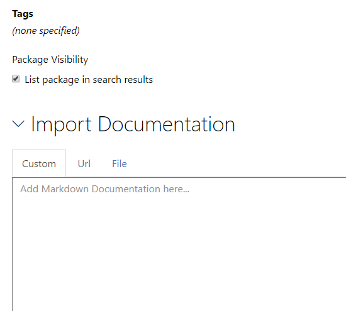This screenshot has width=346, height=311.
Task: Choose Url as documentation import source
Action: coord(84,164)
